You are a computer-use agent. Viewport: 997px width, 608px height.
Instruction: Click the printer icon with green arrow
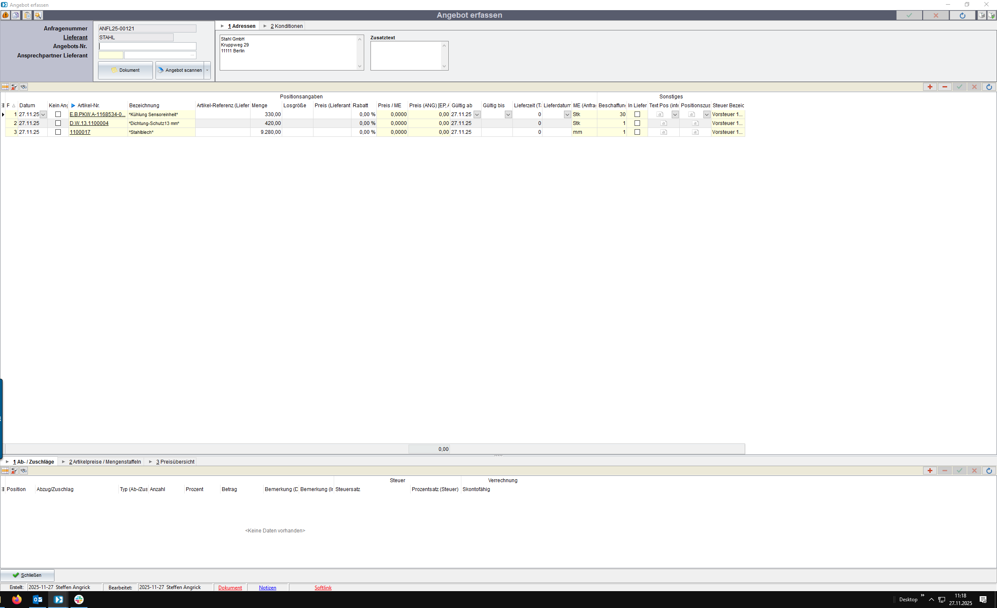[x=991, y=15]
